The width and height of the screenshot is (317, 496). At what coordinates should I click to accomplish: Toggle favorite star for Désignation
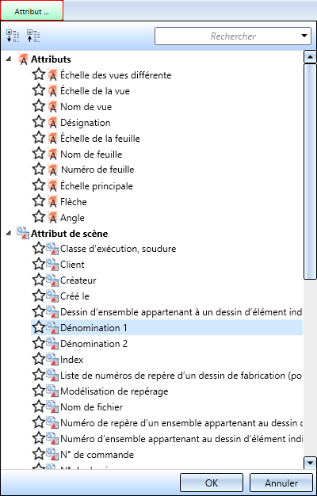(39, 122)
